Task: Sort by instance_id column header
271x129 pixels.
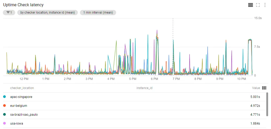Action: (144, 88)
